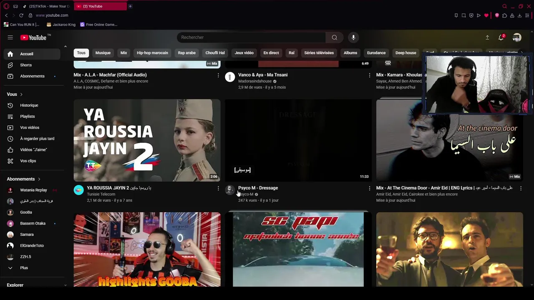Click the heart bookmark icon
Viewport: 534px width, 300px height.
click(x=486, y=15)
